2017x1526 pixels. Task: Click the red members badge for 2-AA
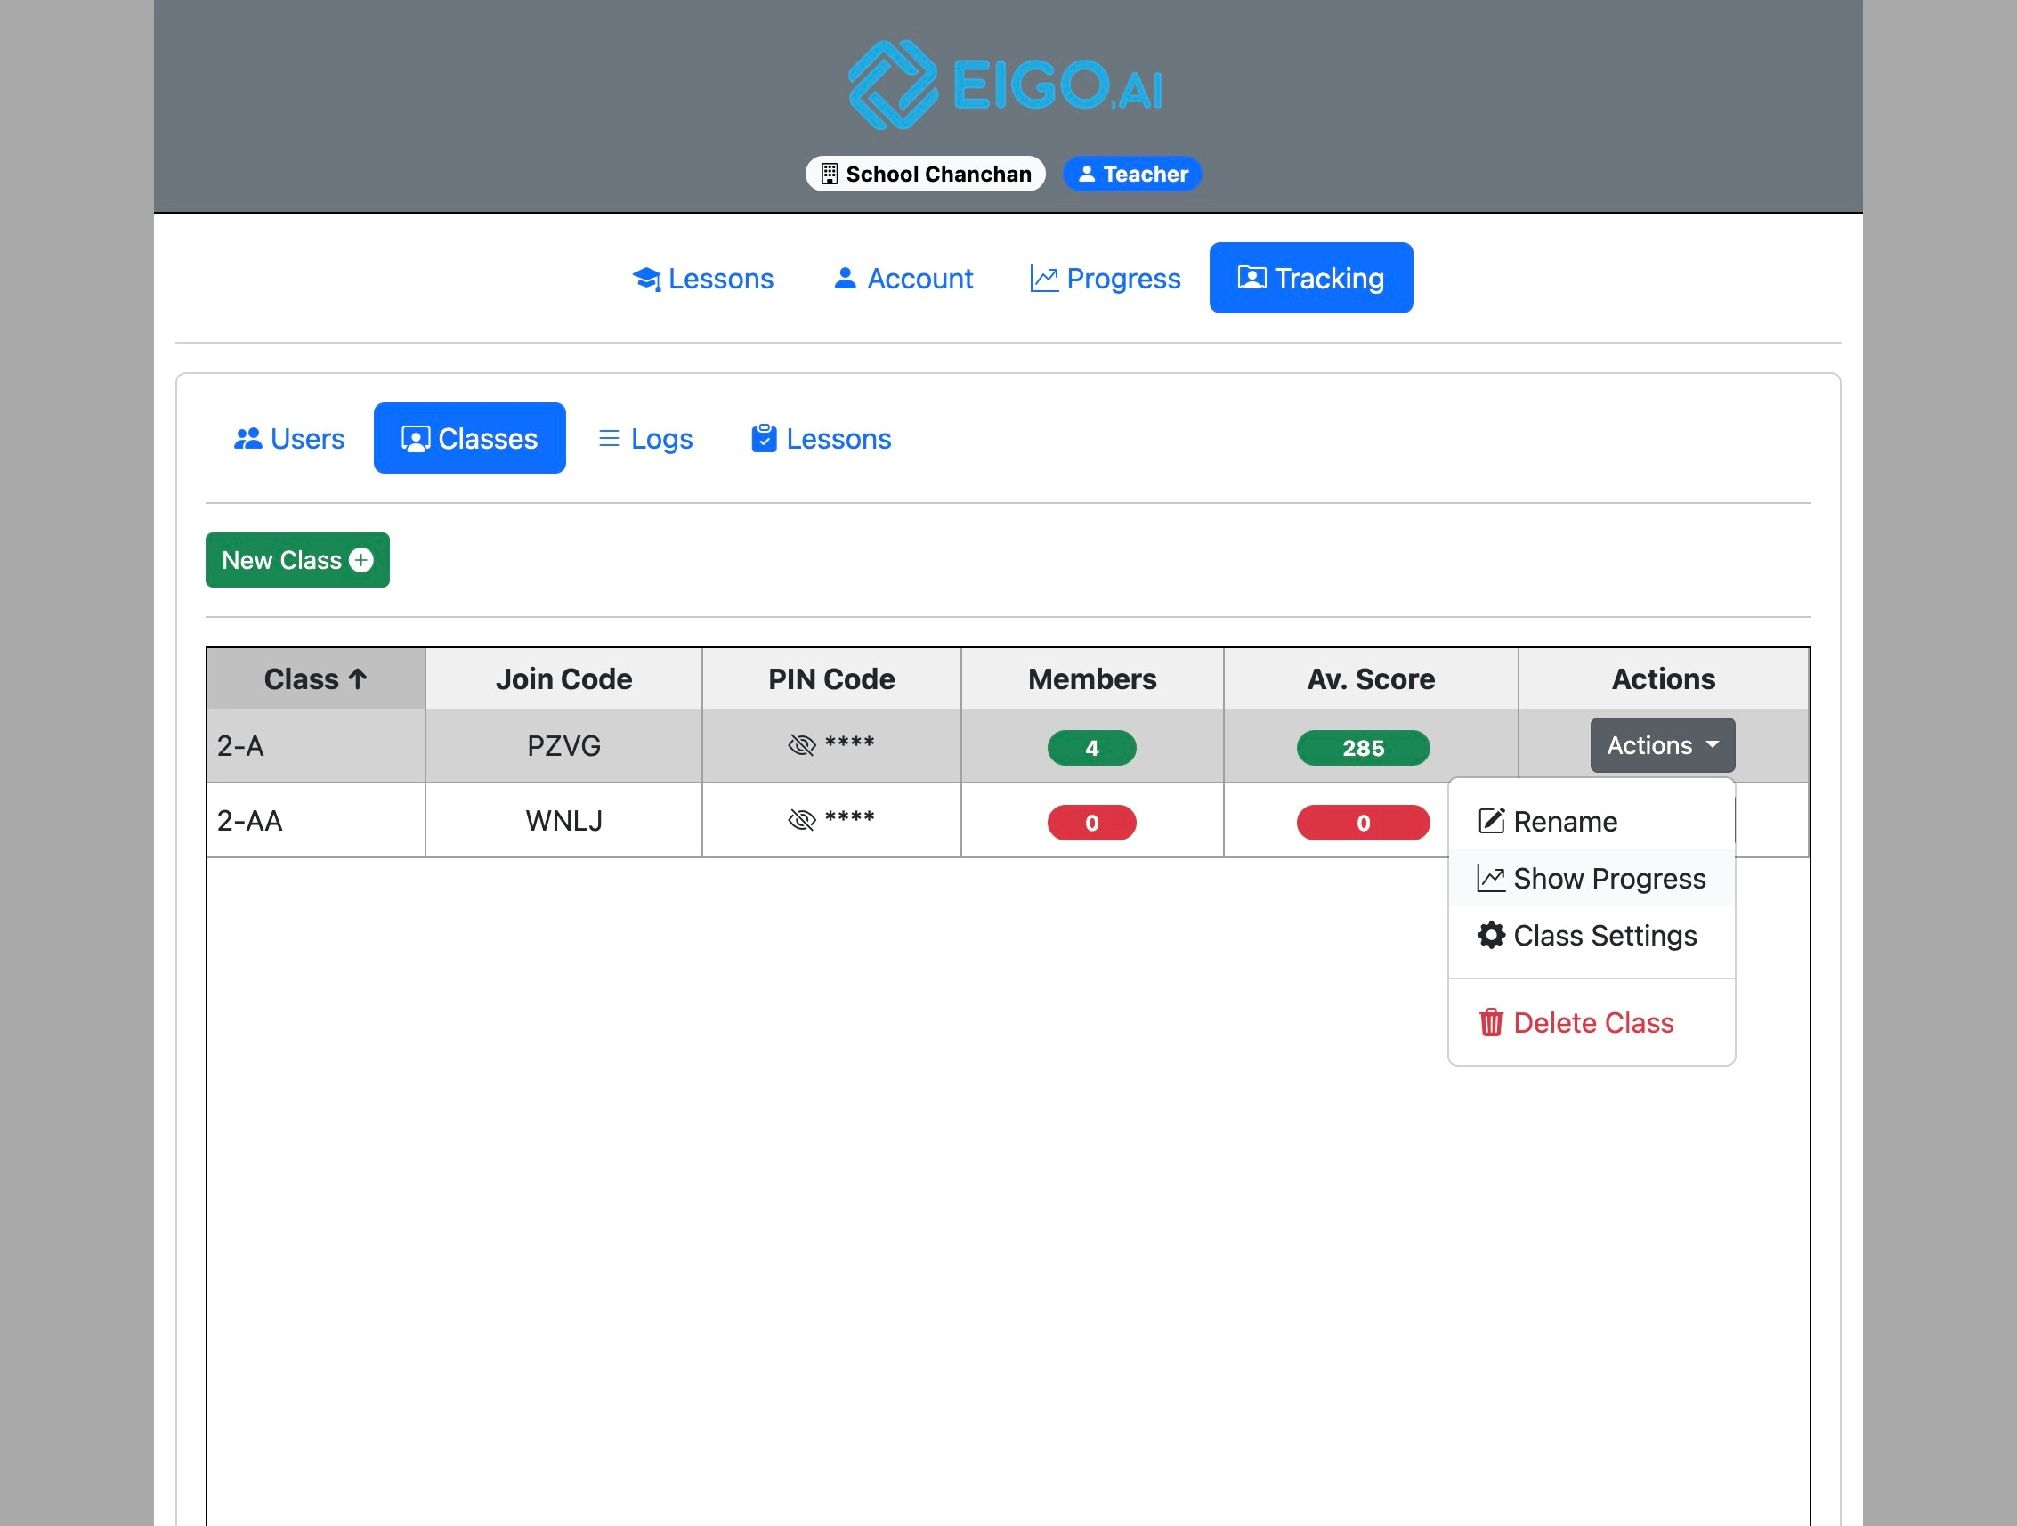(x=1091, y=823)
